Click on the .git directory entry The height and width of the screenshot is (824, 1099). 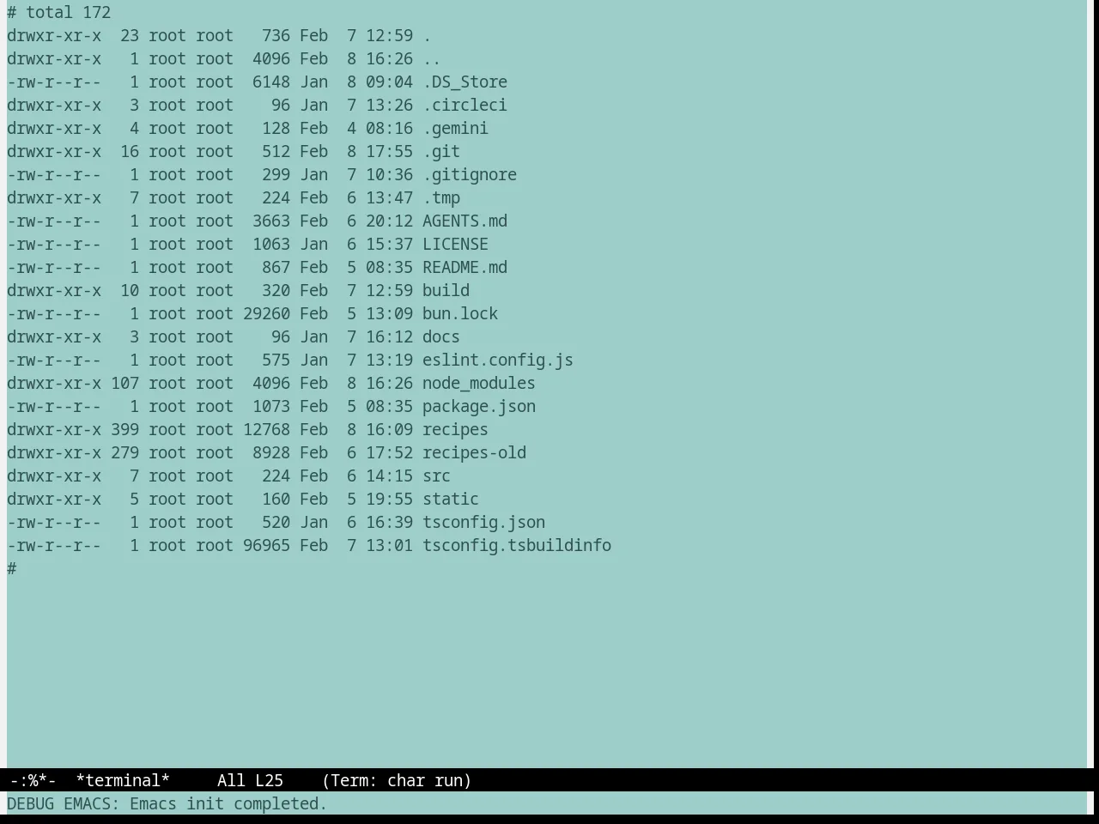coord(441,151)
